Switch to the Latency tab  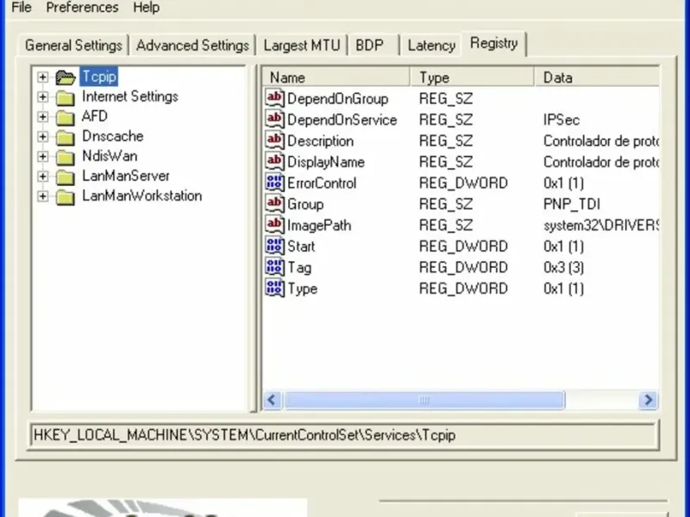[431, 46]
